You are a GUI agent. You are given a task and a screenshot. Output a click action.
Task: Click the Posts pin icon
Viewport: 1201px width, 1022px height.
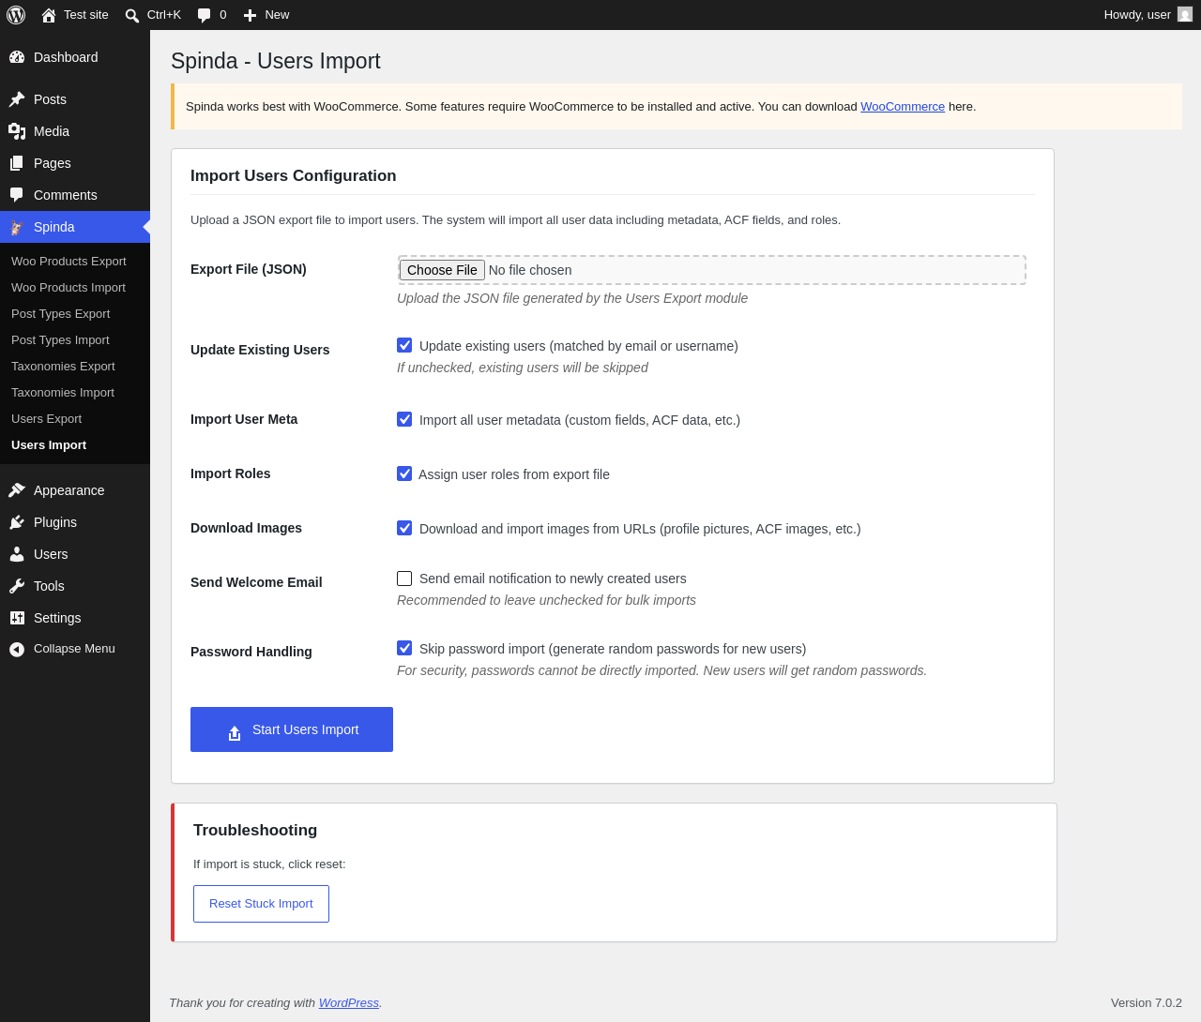(x=17, y=99)
